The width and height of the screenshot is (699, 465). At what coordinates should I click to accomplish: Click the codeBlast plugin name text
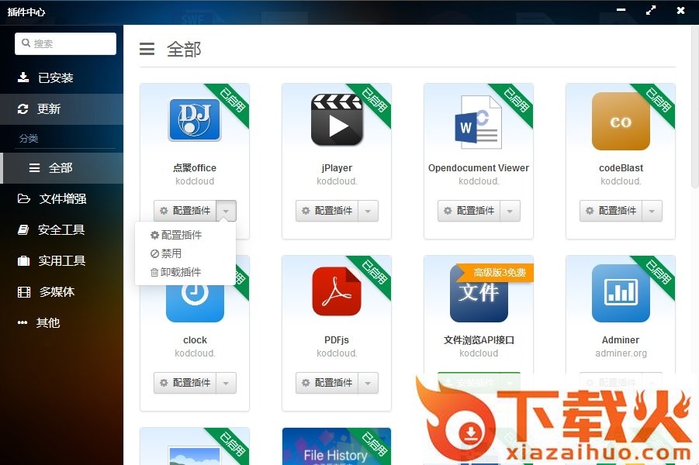click(621, 168)
